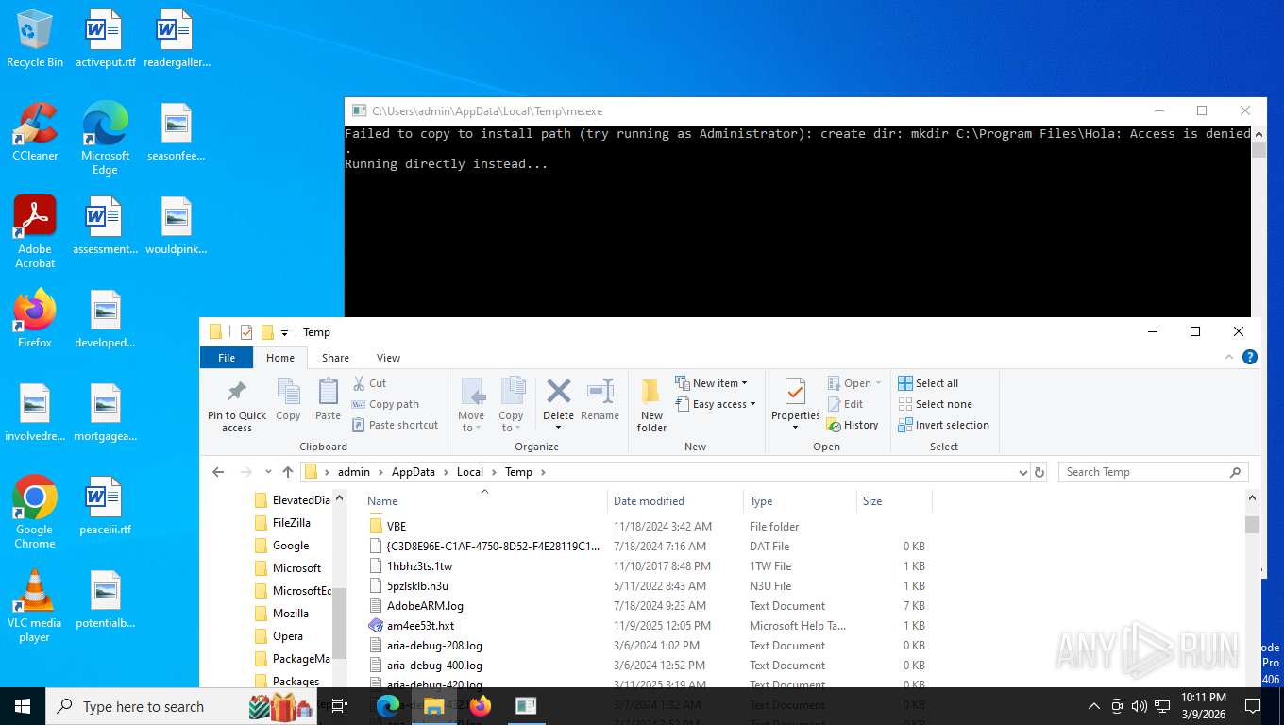Select aria-debug-208.log file

647,646
